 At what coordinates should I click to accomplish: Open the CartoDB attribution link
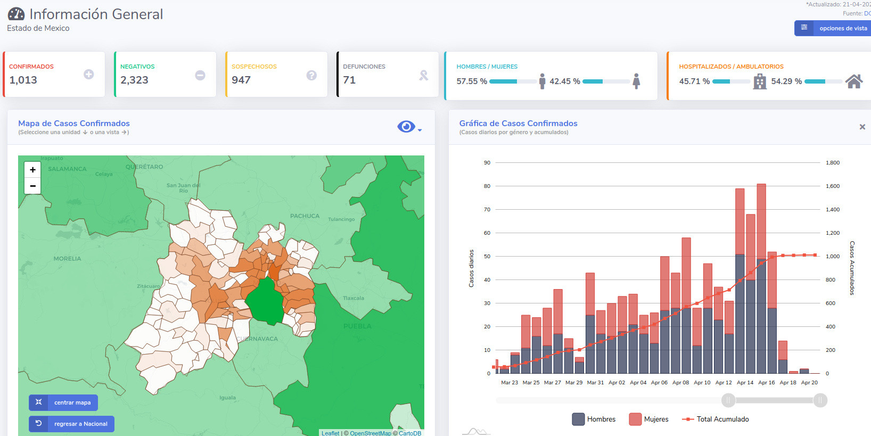click(410, 433)
